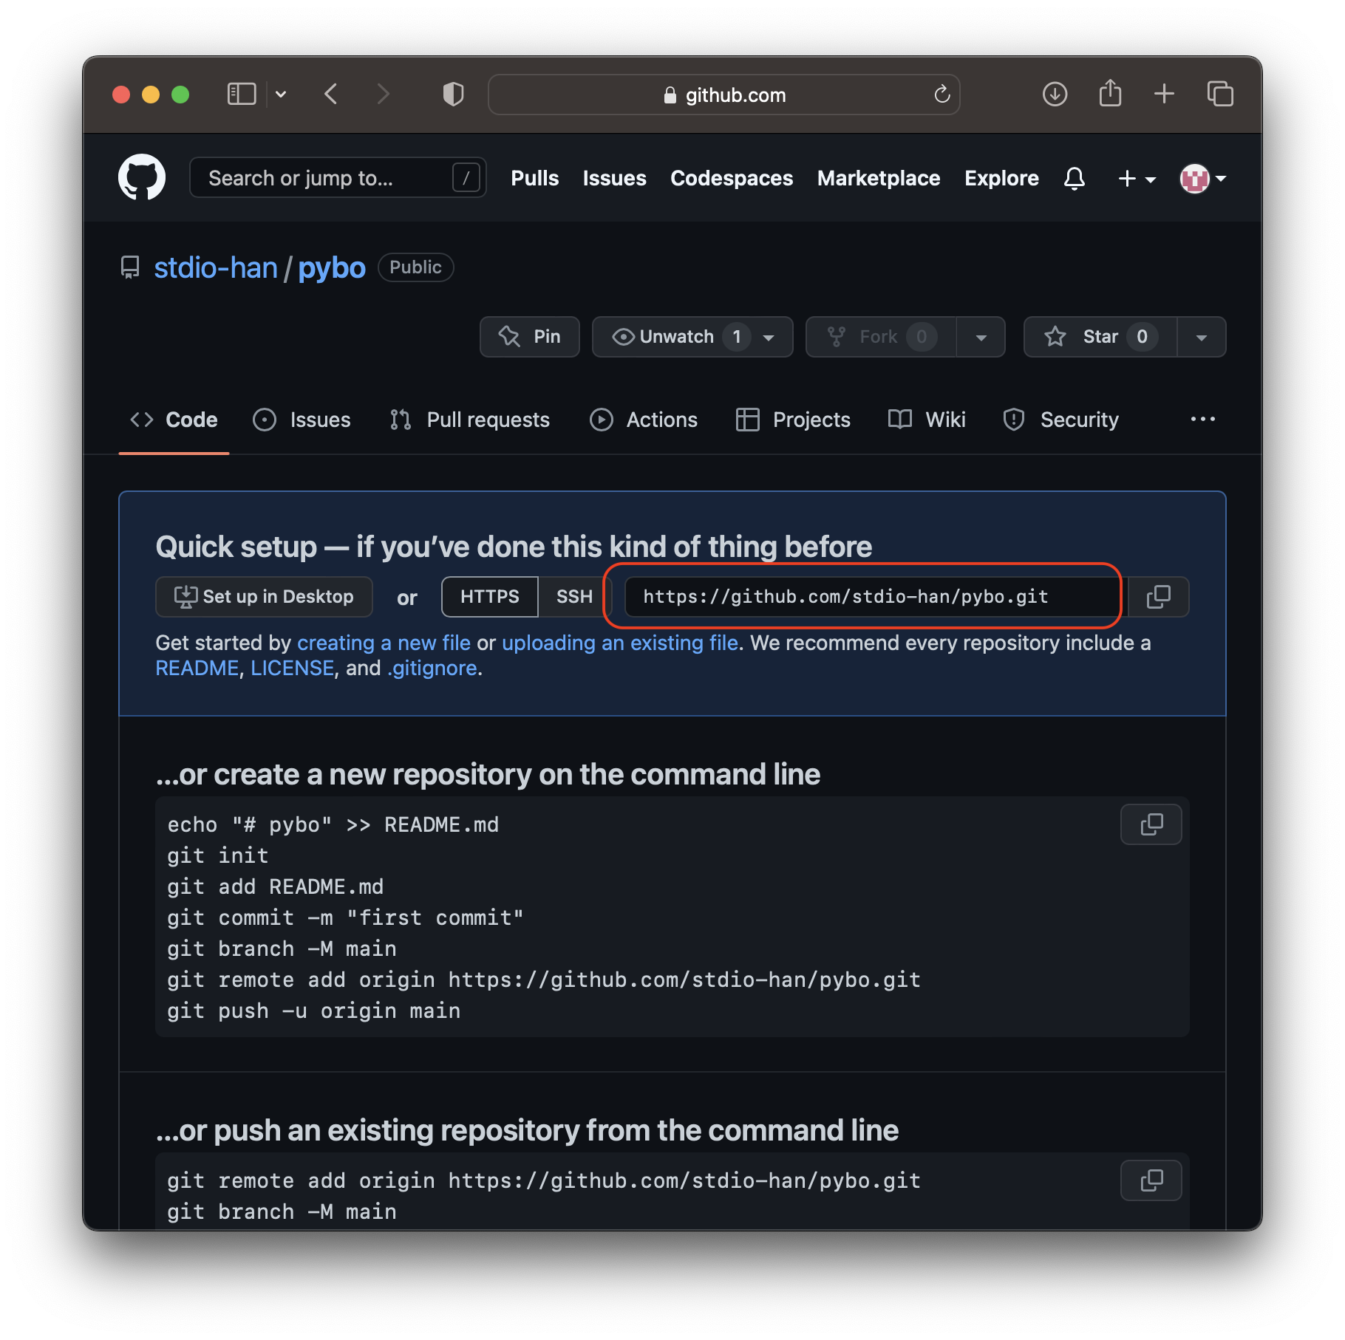Click the 'git commit -m "first commit"' line
1345x1340 pixels.
click(x=345, y=917)
